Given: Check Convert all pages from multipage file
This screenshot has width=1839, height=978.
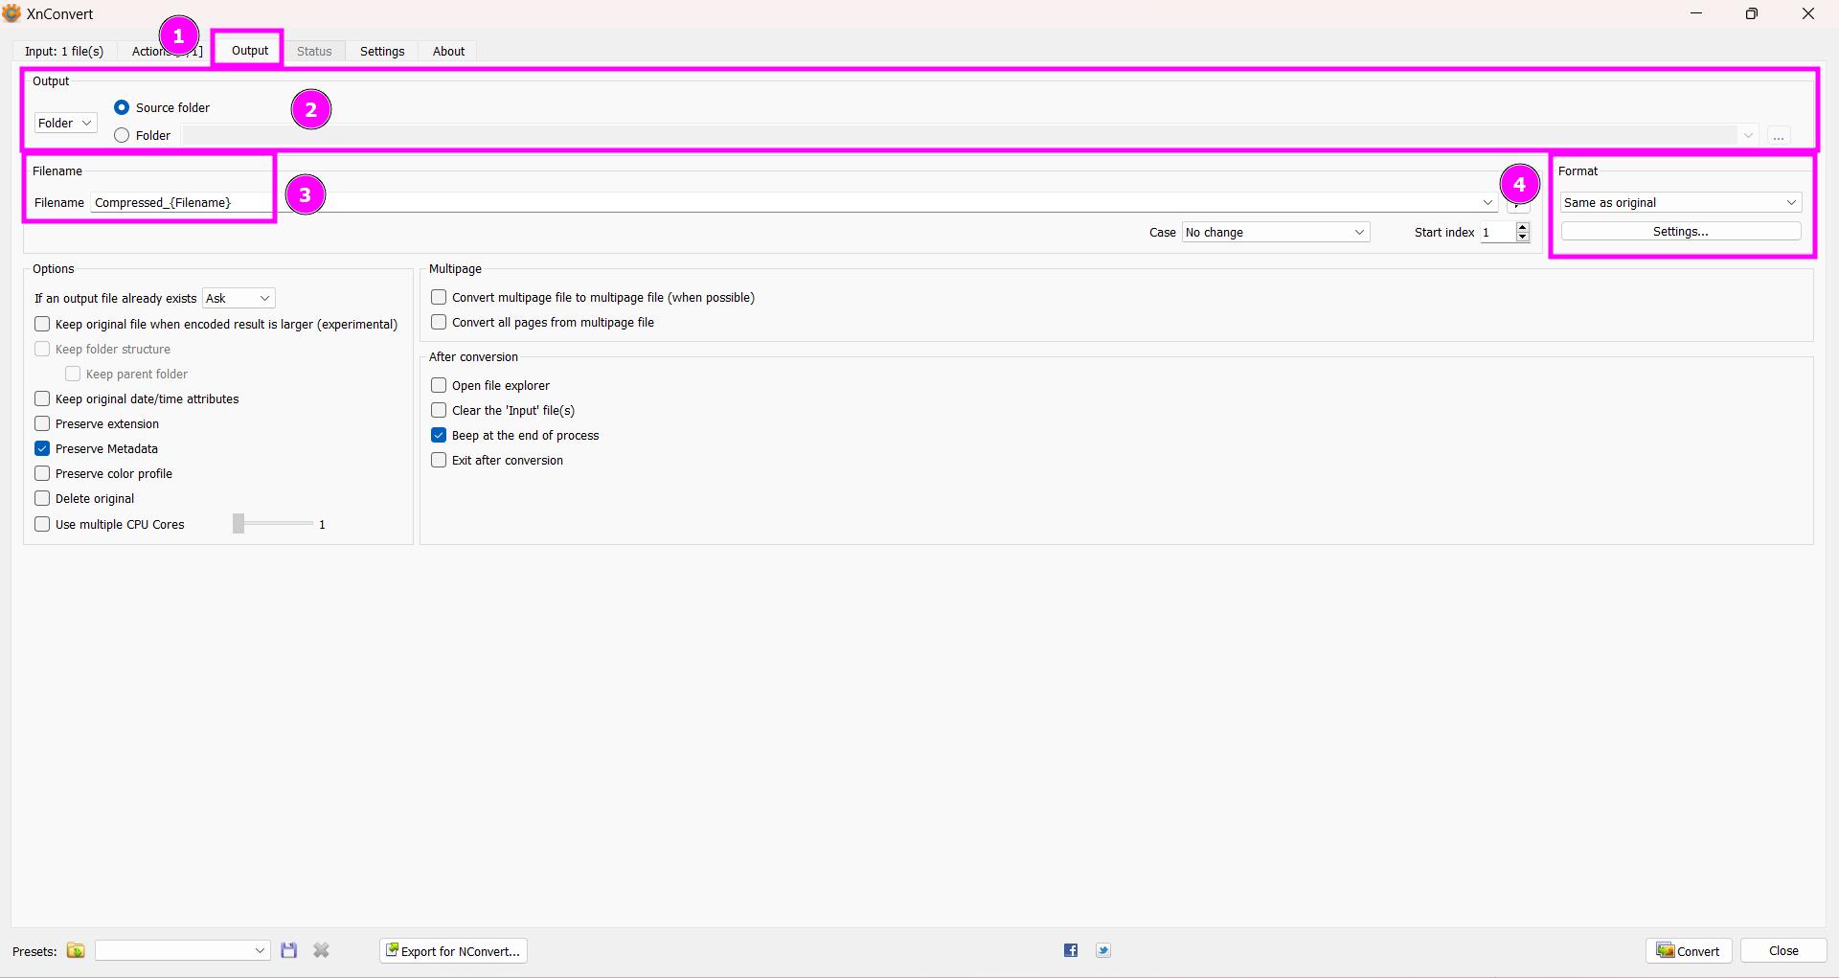Looking at the screenshot, I should click(439, 322).
